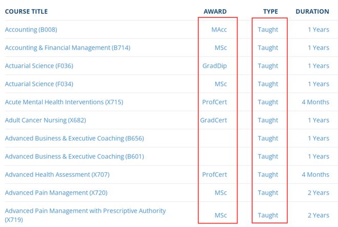The height and width of the screenshot is (227, 338).
Task: Click the COURSE TITLE column header
Action: (26, 11)
